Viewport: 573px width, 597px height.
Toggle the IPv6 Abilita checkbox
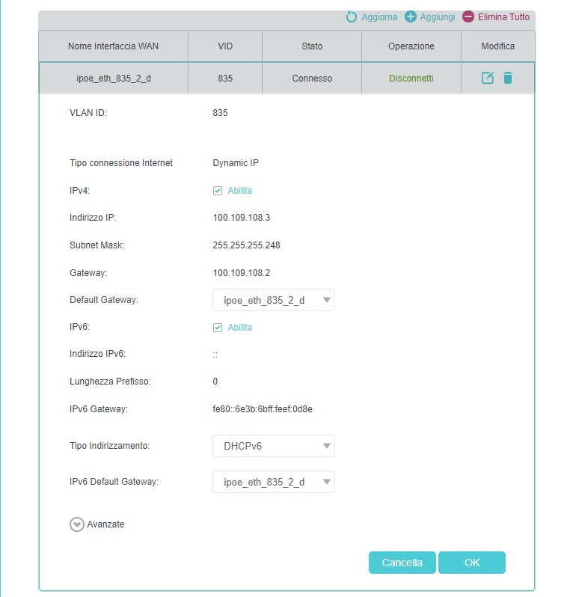(218, 328)
